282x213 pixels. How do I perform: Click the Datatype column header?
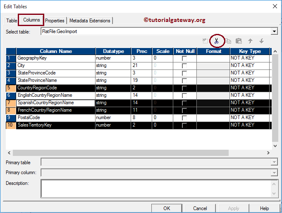pos(113,51)
